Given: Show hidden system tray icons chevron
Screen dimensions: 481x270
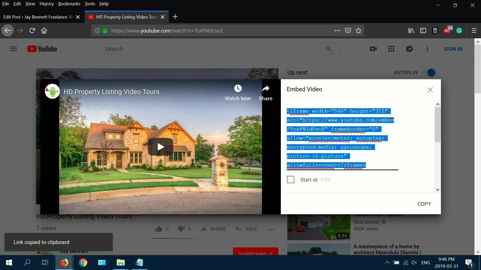Looking at the screenshot, I should pos(387,262).
